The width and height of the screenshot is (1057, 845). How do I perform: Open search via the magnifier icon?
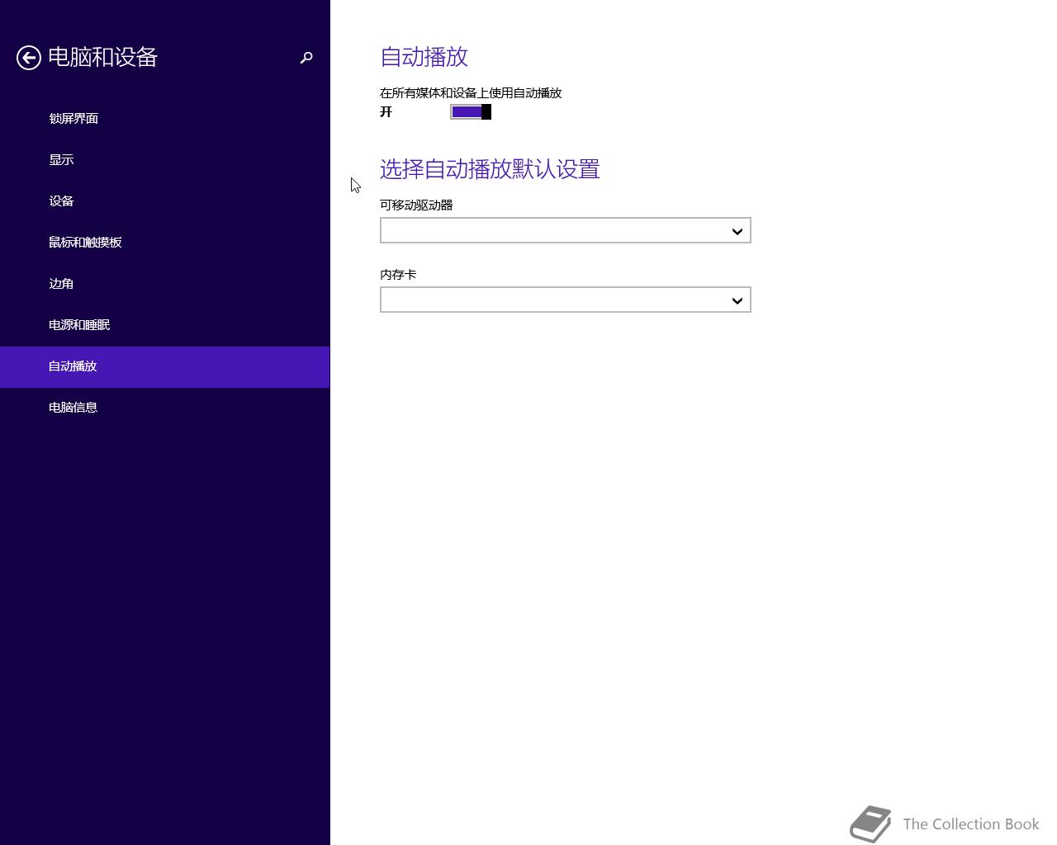click(x=306, y=58)
